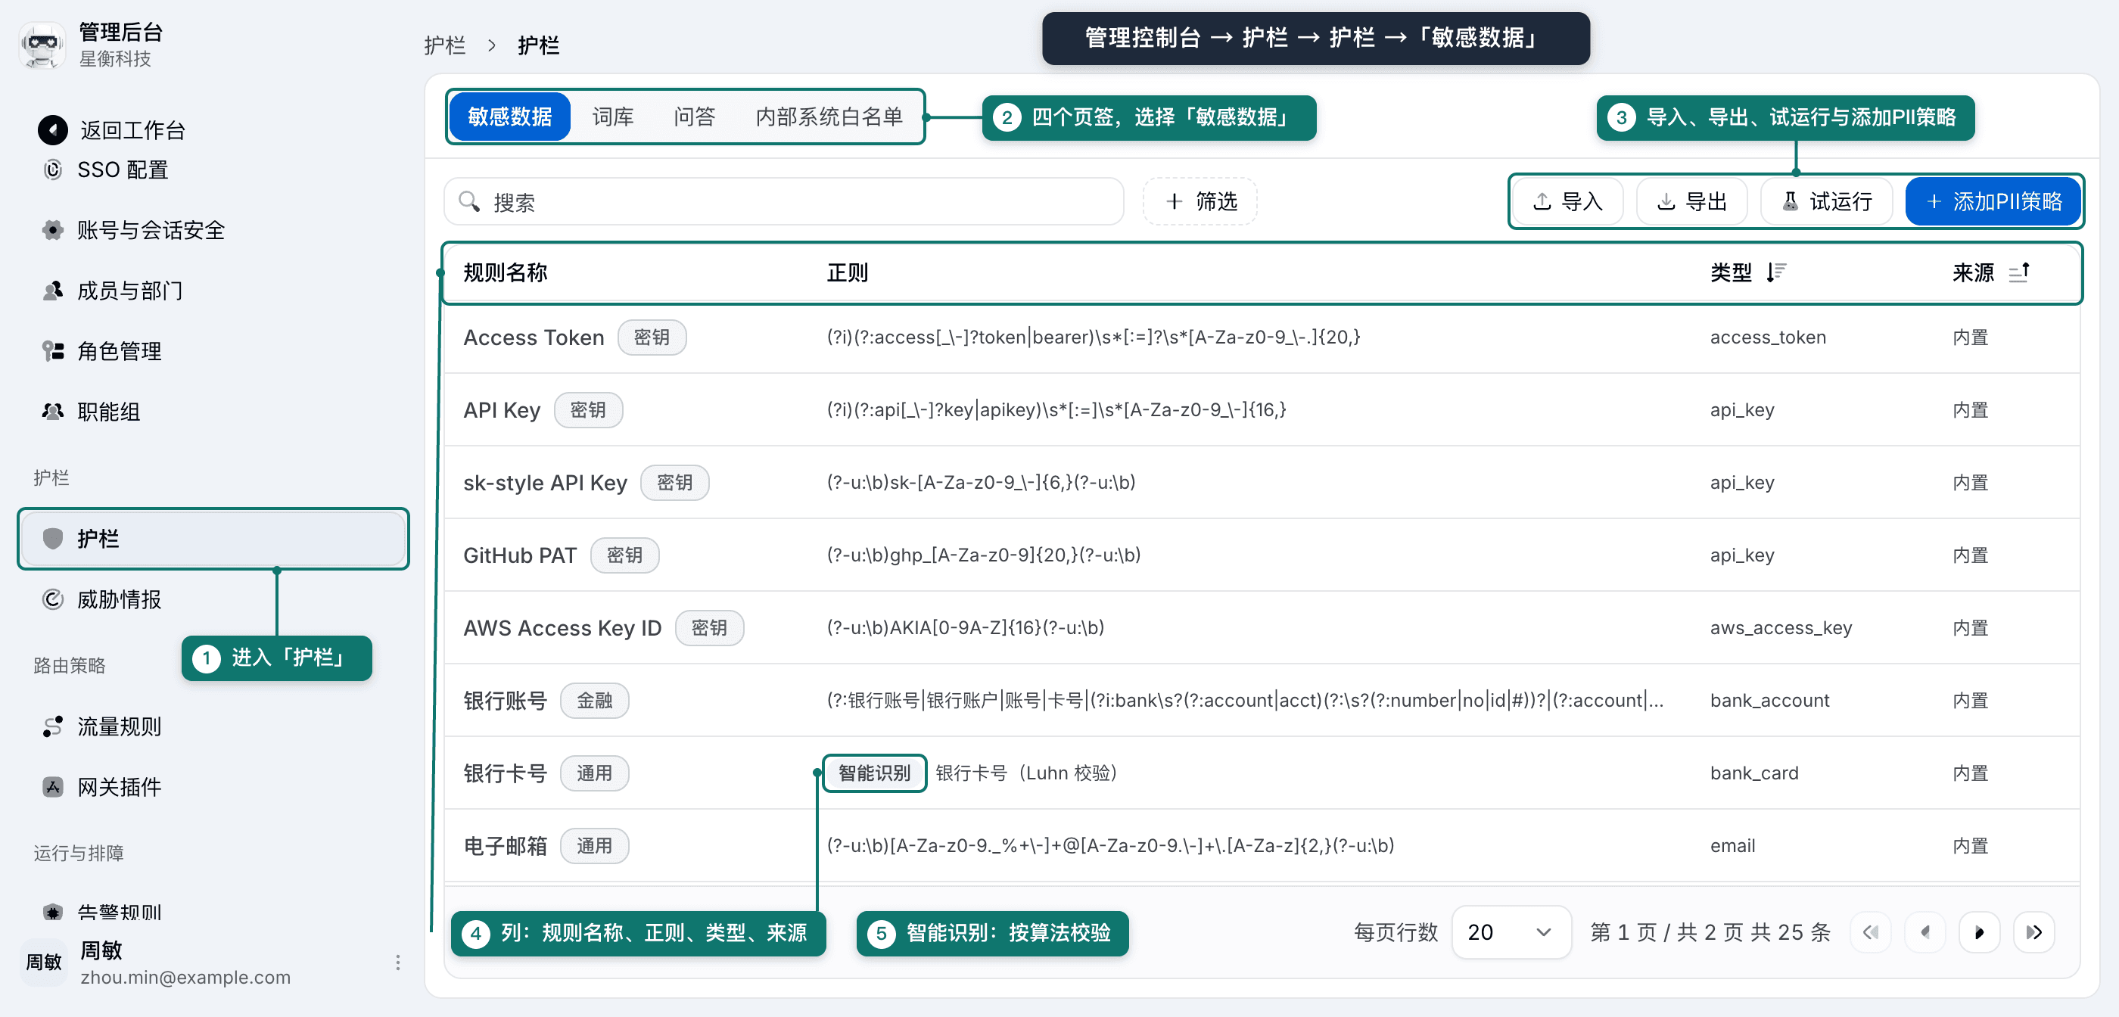Image resolution: width=2119 pixels, height=1017 pixels.
Task: Click the 金融 tag on 银行账号
Action: tap(594, 701)
